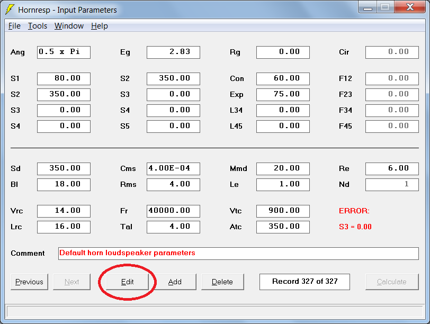Viewport: 430px width, 324px height.
Task: Select the F12 input field
Action: click(x=392, y=79)
